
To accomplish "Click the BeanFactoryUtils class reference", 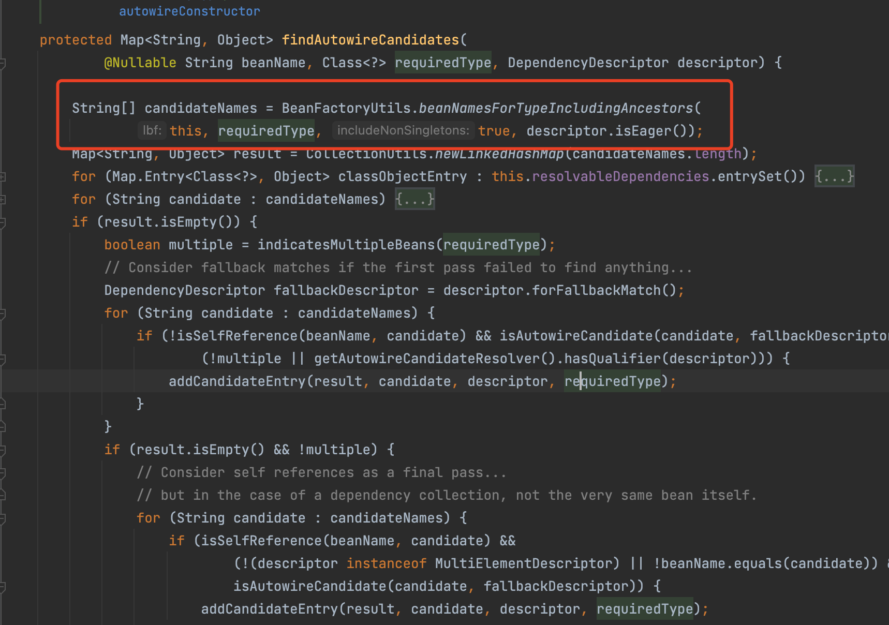I will [x=346, y=108].
